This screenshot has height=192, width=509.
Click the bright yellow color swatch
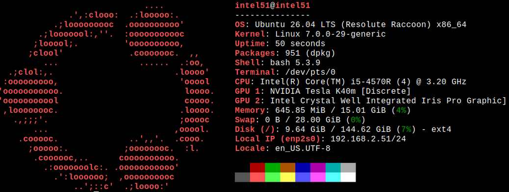coord(288,177)
